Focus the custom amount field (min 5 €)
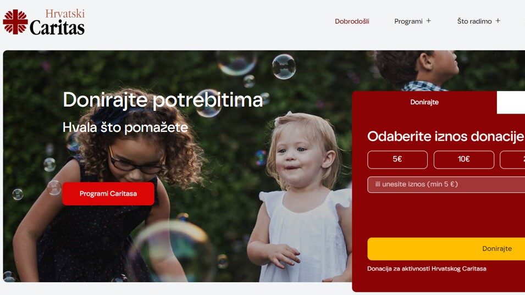525x295 pixels. click(446, 184)
